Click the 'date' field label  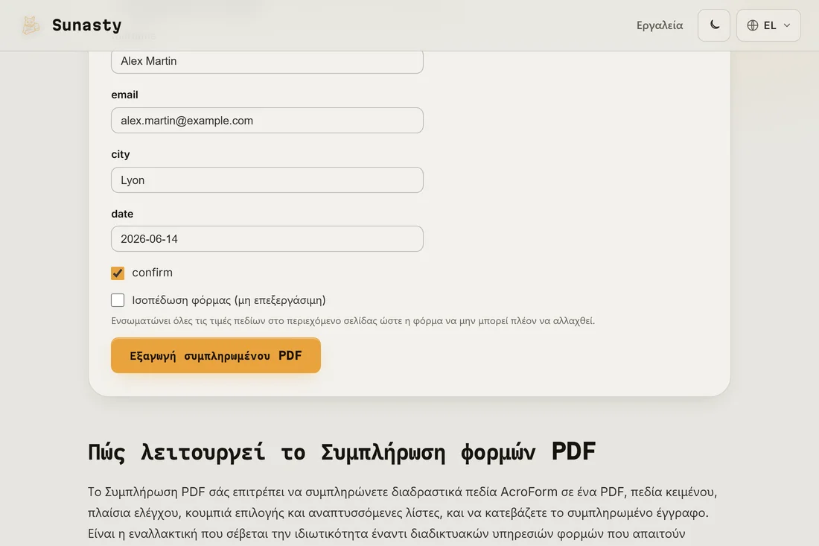[122, 214]
